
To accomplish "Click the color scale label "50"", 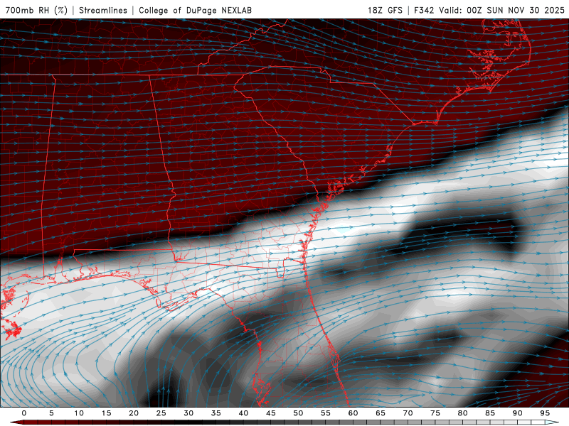I will coord(298,413).
